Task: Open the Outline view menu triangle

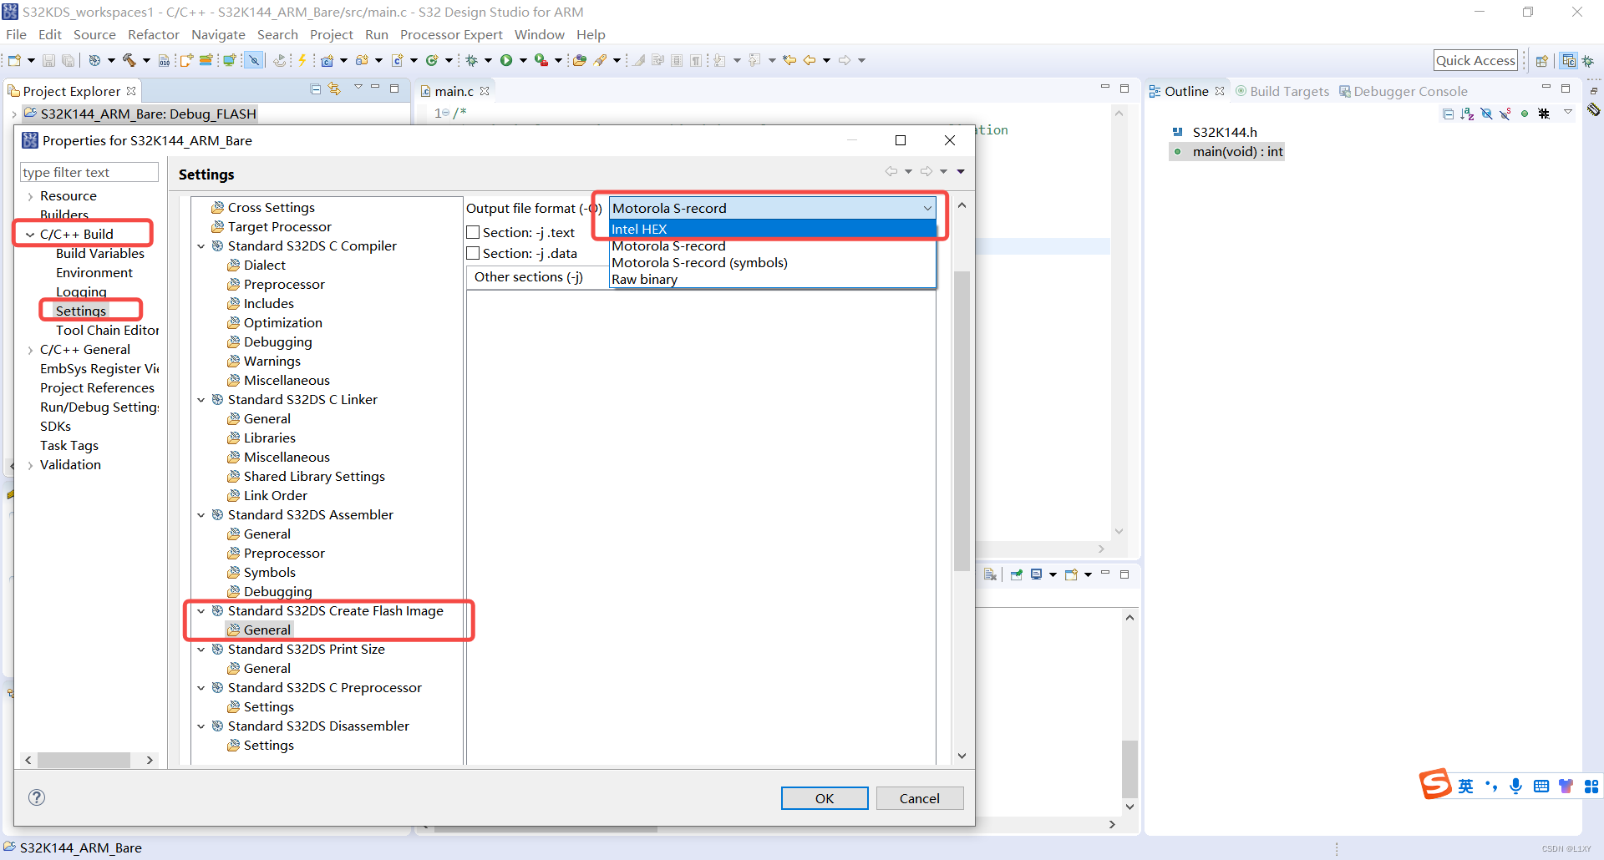Action: pos(1568,112)
